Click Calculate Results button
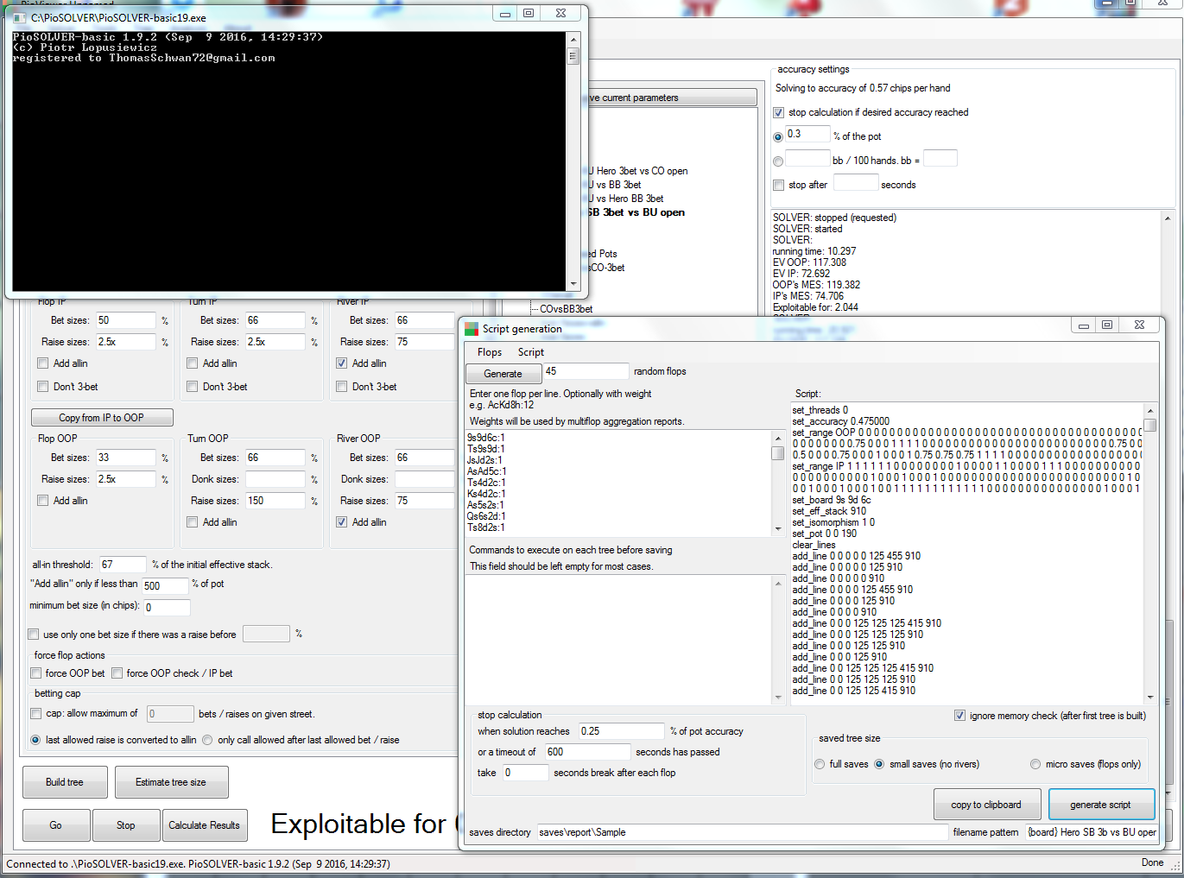 click(x=205, y=825)
